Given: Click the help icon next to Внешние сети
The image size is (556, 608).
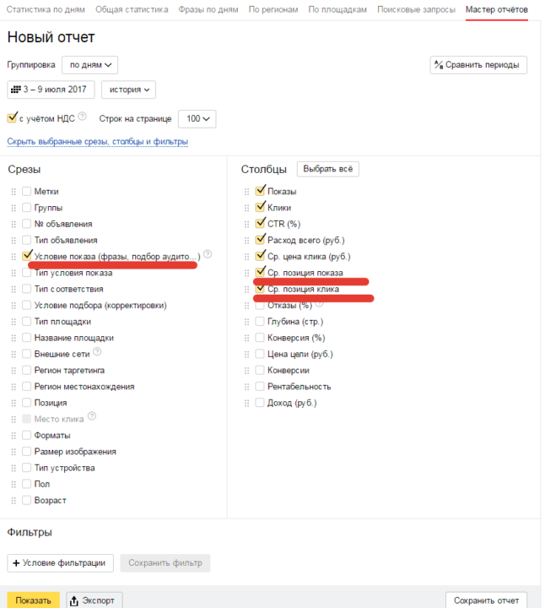Looking at the screenshot, I should tap(97, 351).
